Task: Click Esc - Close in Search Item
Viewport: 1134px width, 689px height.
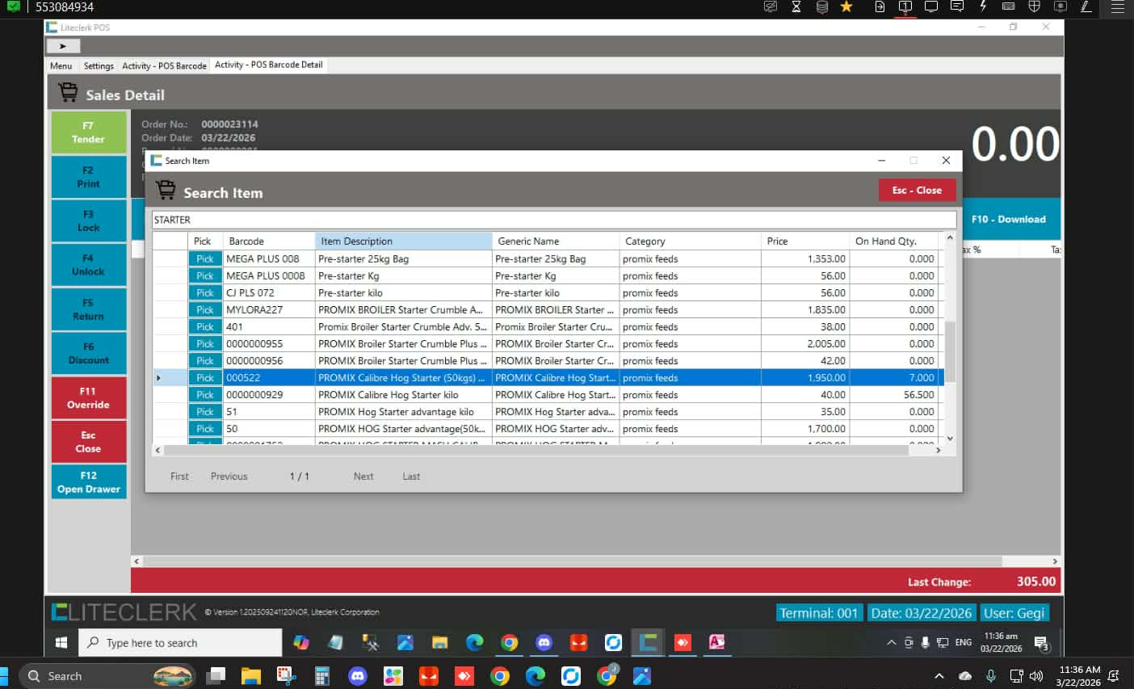Action: [917, 191]
